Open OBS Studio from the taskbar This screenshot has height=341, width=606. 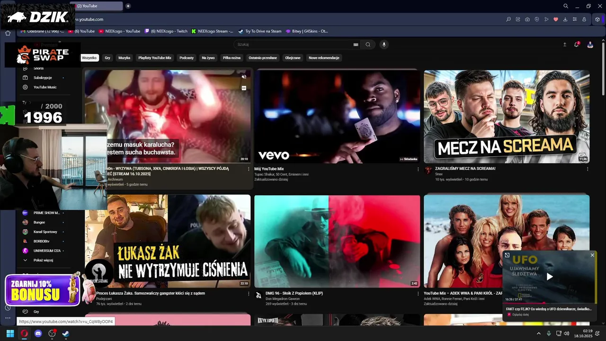52,333
